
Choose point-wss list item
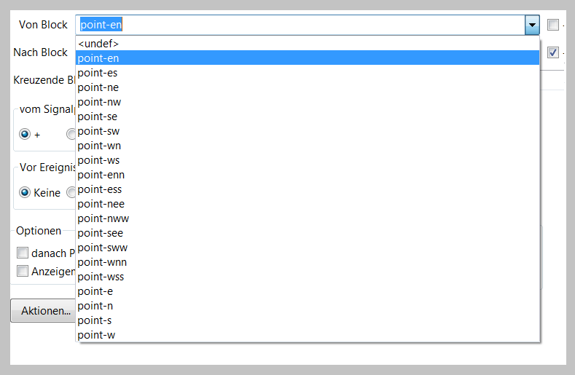pyautogui.click(x=101, y=277)
